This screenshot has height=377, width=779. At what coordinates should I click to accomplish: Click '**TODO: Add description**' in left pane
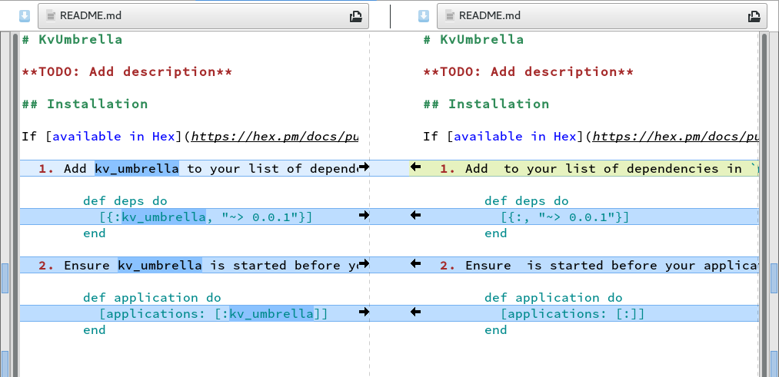[x=127, y=72]
